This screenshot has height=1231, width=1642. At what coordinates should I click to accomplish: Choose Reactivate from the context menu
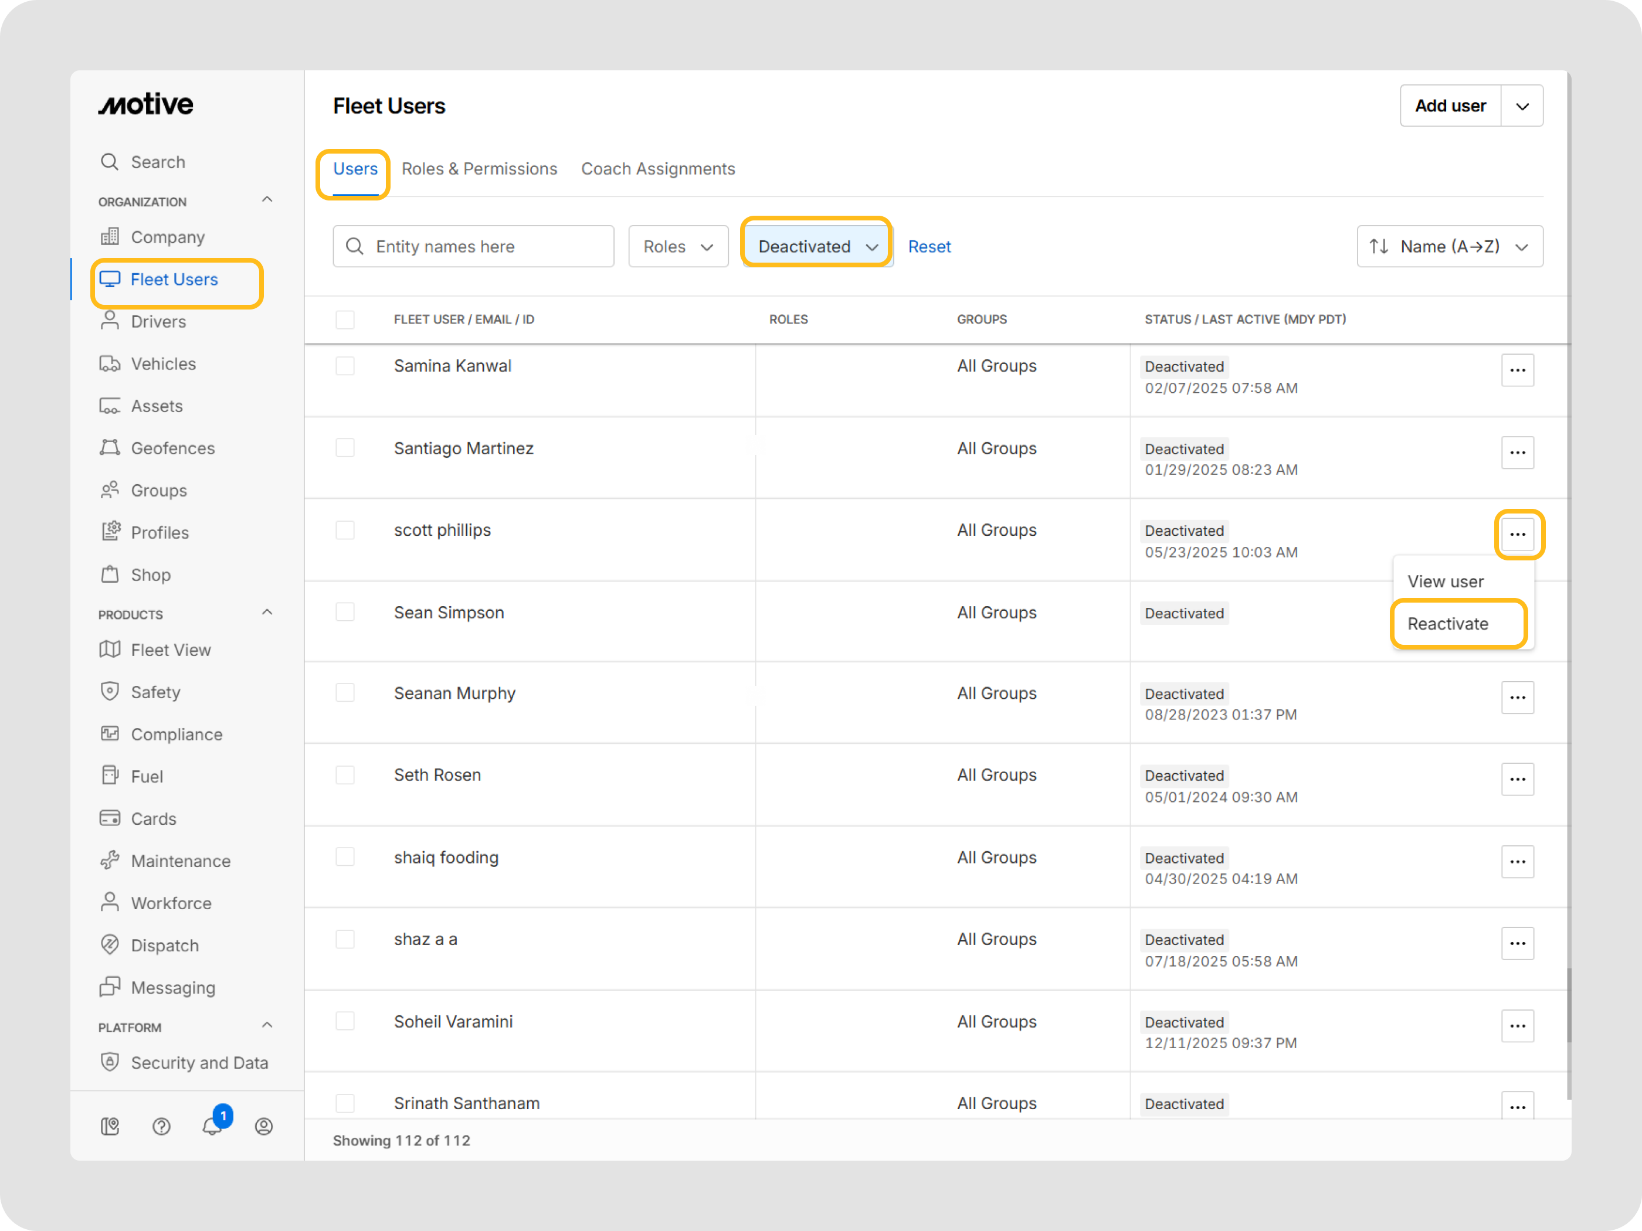coord(1447,623)
